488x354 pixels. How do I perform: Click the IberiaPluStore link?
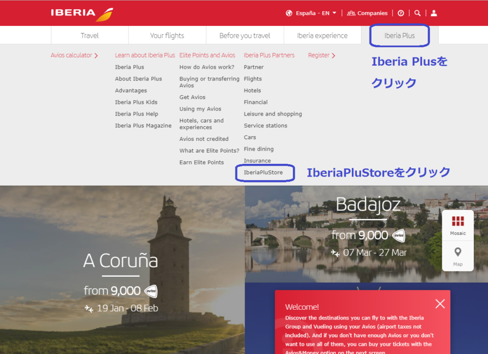pos(263,172)
